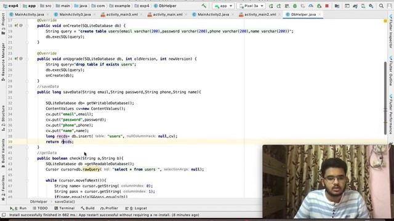Close the MainActivity.java tab
Viewport: 394px width, 221px height.
pos(48,15)
